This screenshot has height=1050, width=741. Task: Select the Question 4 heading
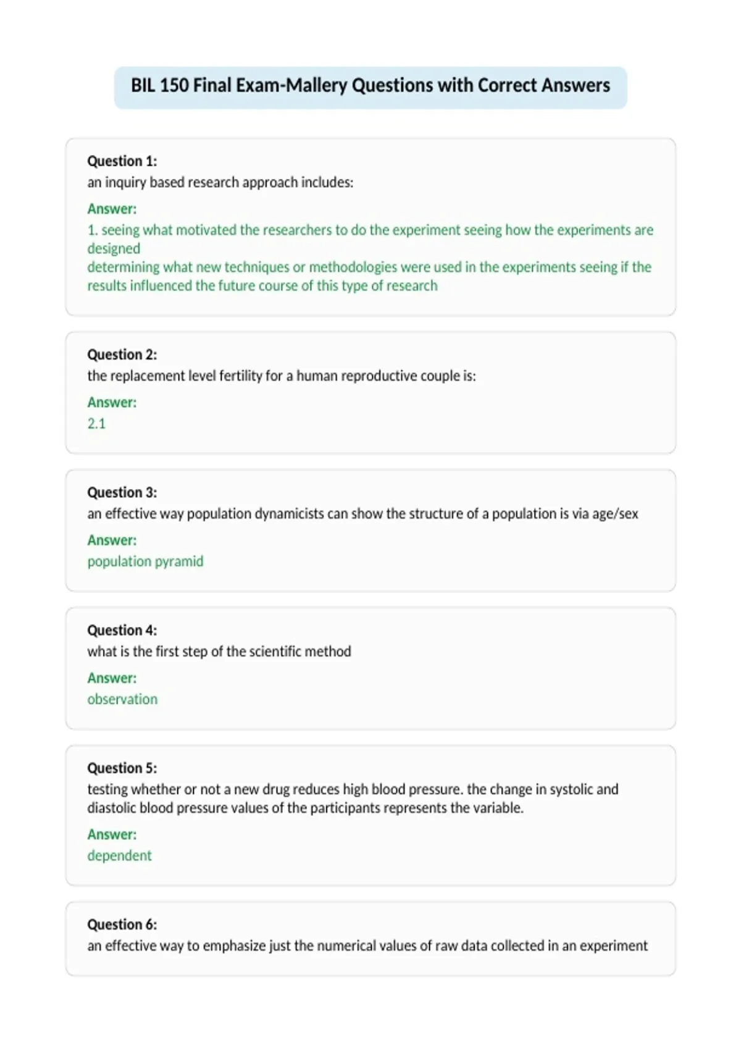[122, 630]
